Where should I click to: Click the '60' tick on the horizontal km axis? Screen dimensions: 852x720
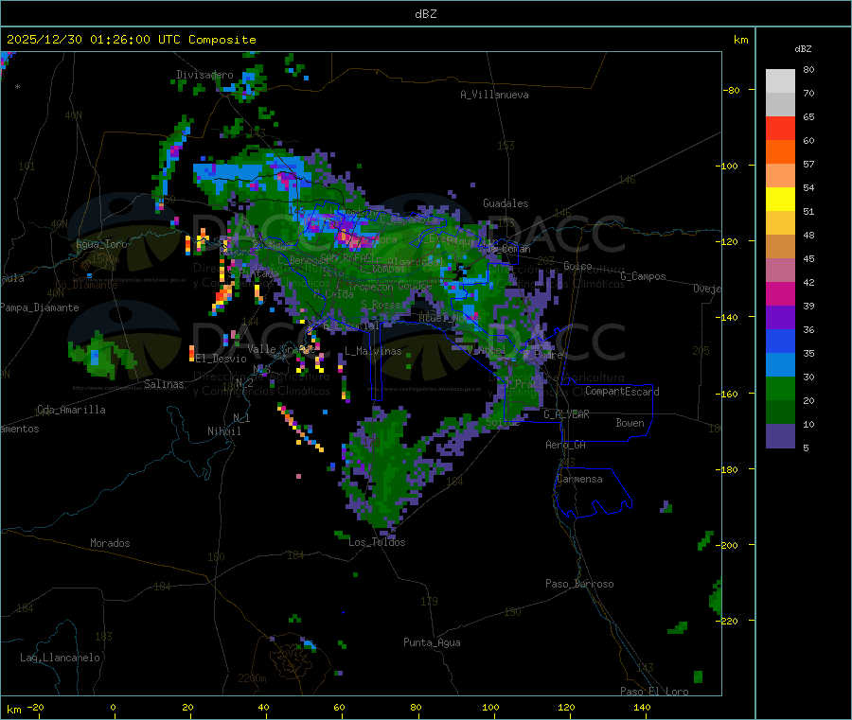coord(339,707)
